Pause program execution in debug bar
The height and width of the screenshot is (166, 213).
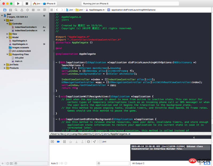pos(64,142)
